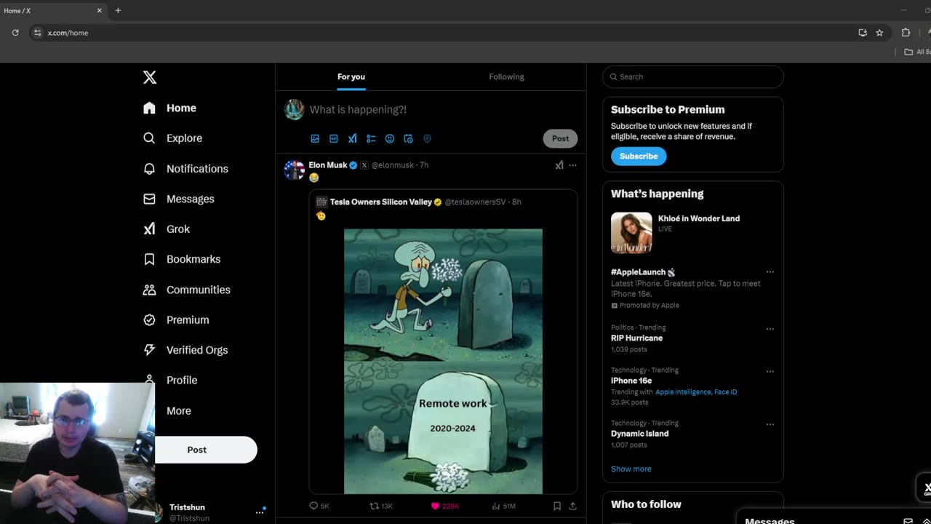
Task: Switch to the Following tab
Action: click(506, 76)
